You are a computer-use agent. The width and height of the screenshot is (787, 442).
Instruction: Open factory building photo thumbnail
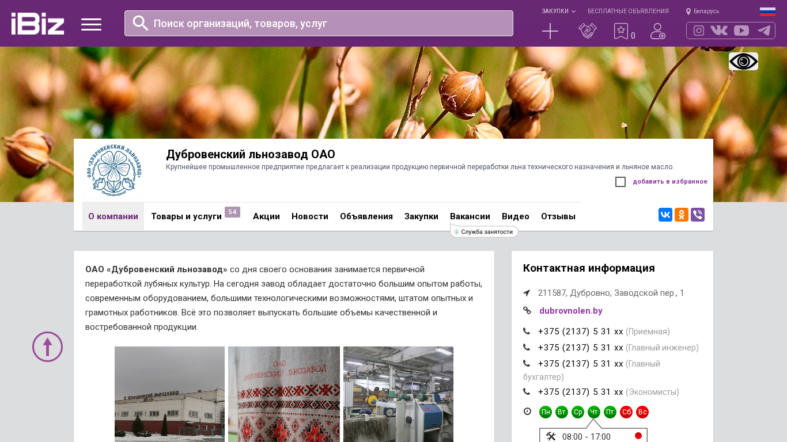point(169,394)
